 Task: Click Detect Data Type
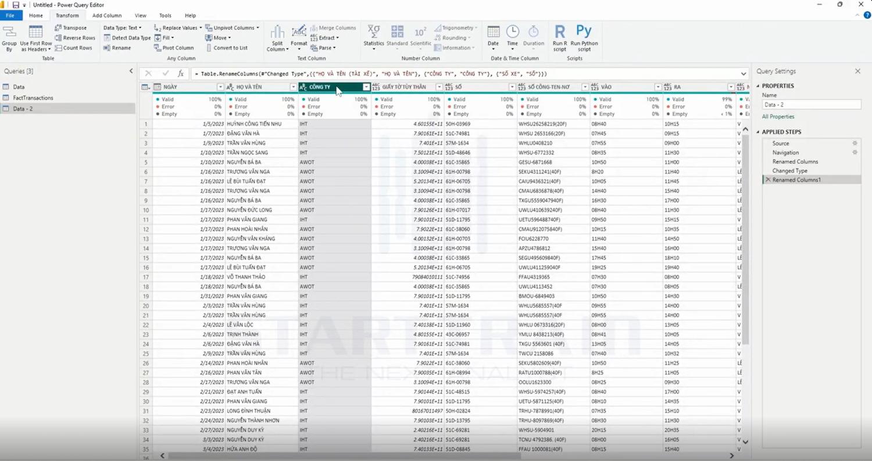pos(127,38)
